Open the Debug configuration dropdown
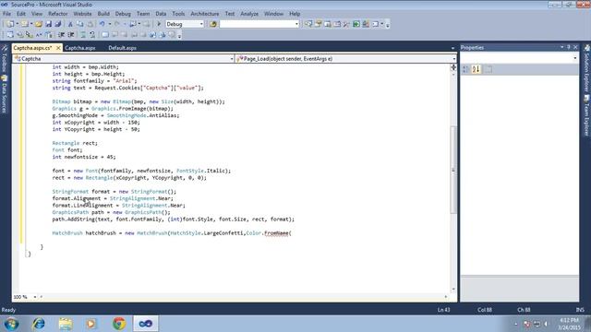This screenshot has height=332, width=591. pyautogui.click(x=201, y=24)
